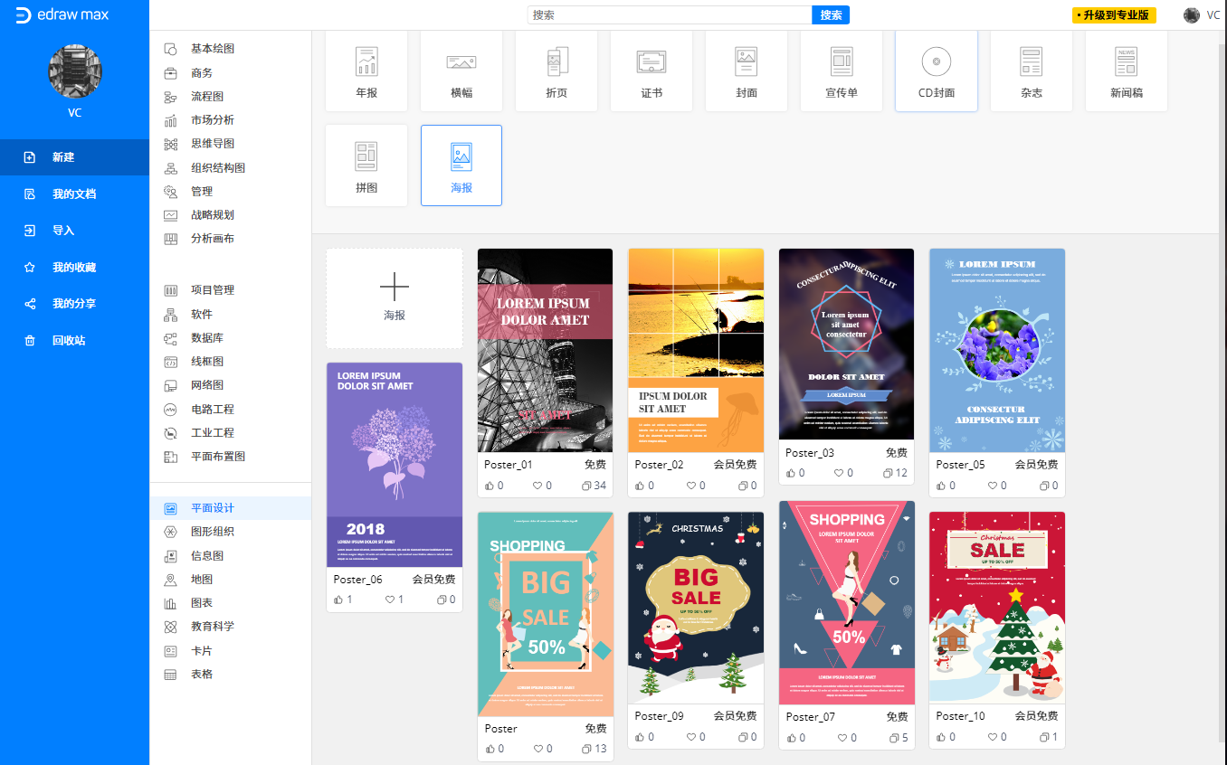1227x765 pixels.
Task: Open 我的收藏 star icon
Action: pos(30,268)
